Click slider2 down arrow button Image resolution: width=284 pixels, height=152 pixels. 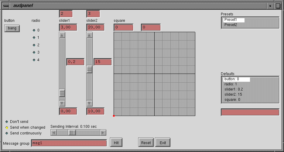coord(89,103)
